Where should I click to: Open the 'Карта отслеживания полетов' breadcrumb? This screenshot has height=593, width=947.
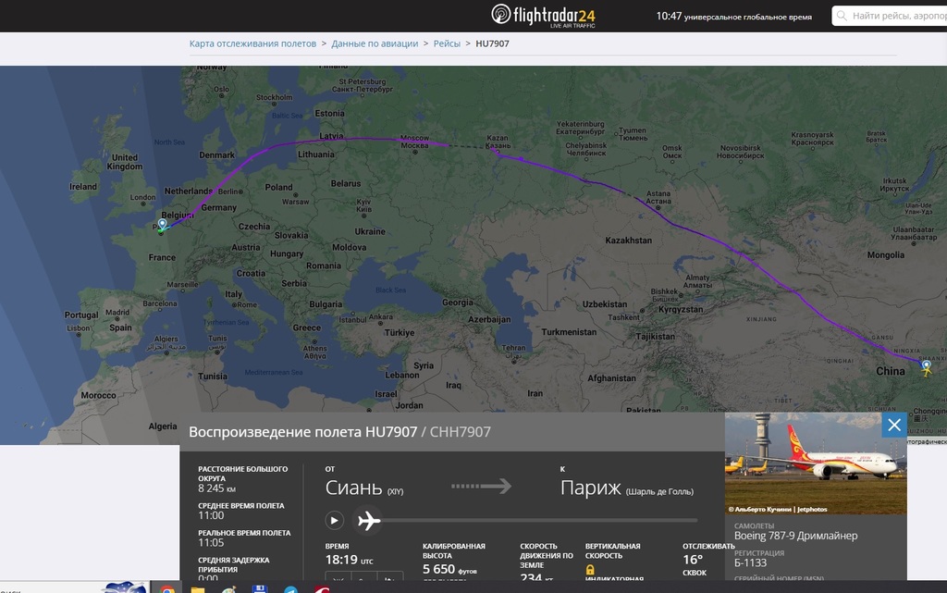252,43
